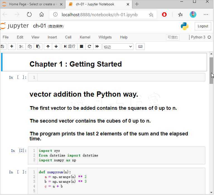The height and width of the screenshot is (195, 214).
Task: Move selected cell down arrow
Action: tap(56, 47)
